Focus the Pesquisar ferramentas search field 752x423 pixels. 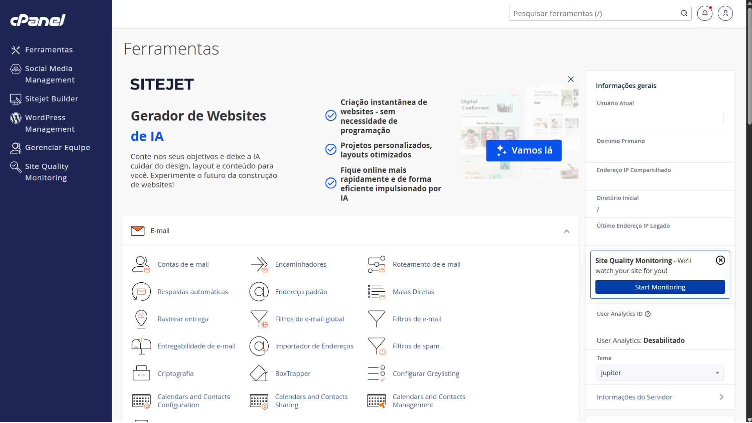[595, 13]
